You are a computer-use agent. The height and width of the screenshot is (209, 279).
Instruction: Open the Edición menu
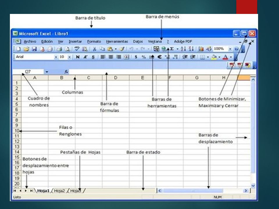click(x=47, y=42)
